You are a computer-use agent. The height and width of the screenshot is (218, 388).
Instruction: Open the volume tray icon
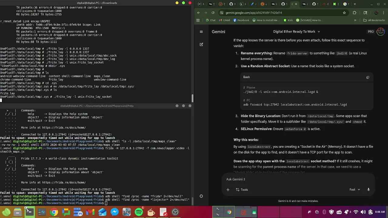(363, 212)
